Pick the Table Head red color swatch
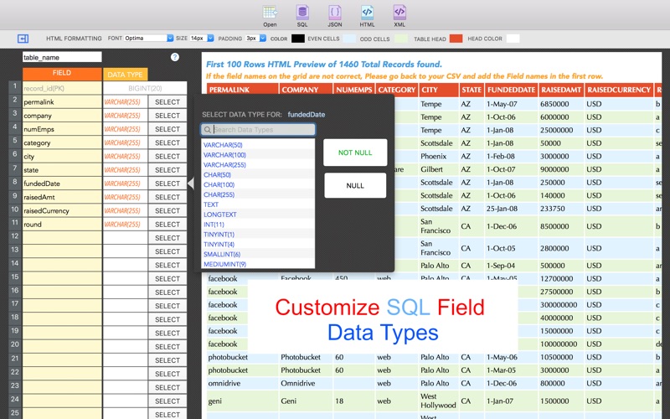Screen dimensions: 670x419 (x=456, y=39)
